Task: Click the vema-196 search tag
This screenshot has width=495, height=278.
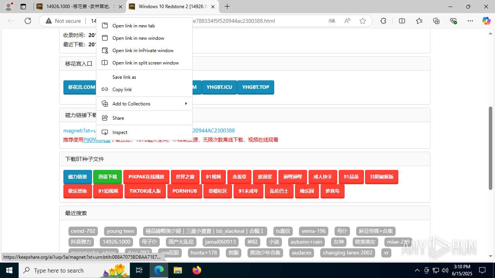Action: (314, 231)
